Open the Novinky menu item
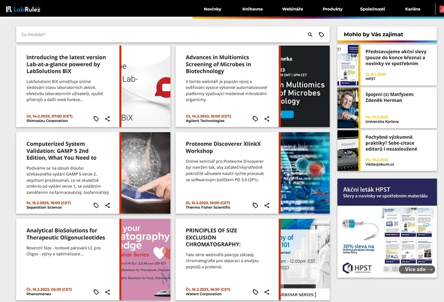444x302 pixels. [212, 9]
